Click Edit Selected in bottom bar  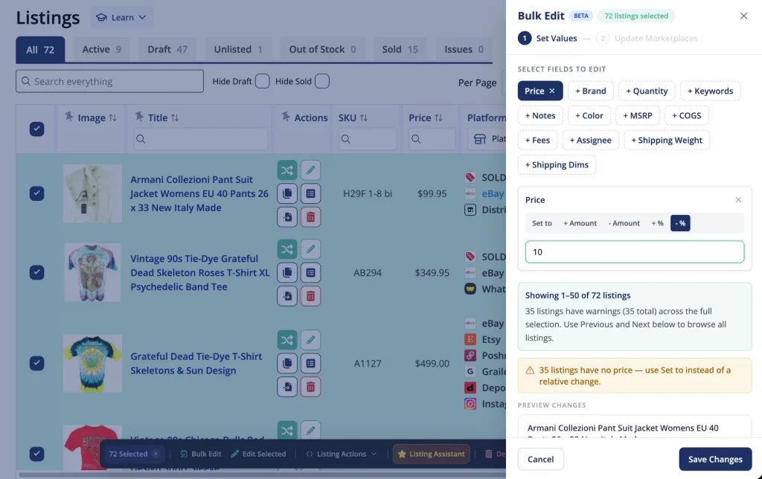tap(258, 454)
